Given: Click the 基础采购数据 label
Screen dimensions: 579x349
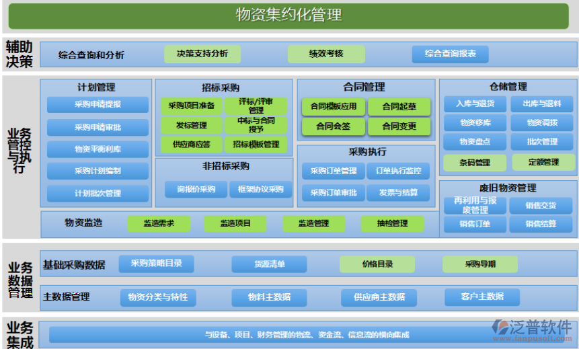Looking at the screenshot, I should point(74,265).
